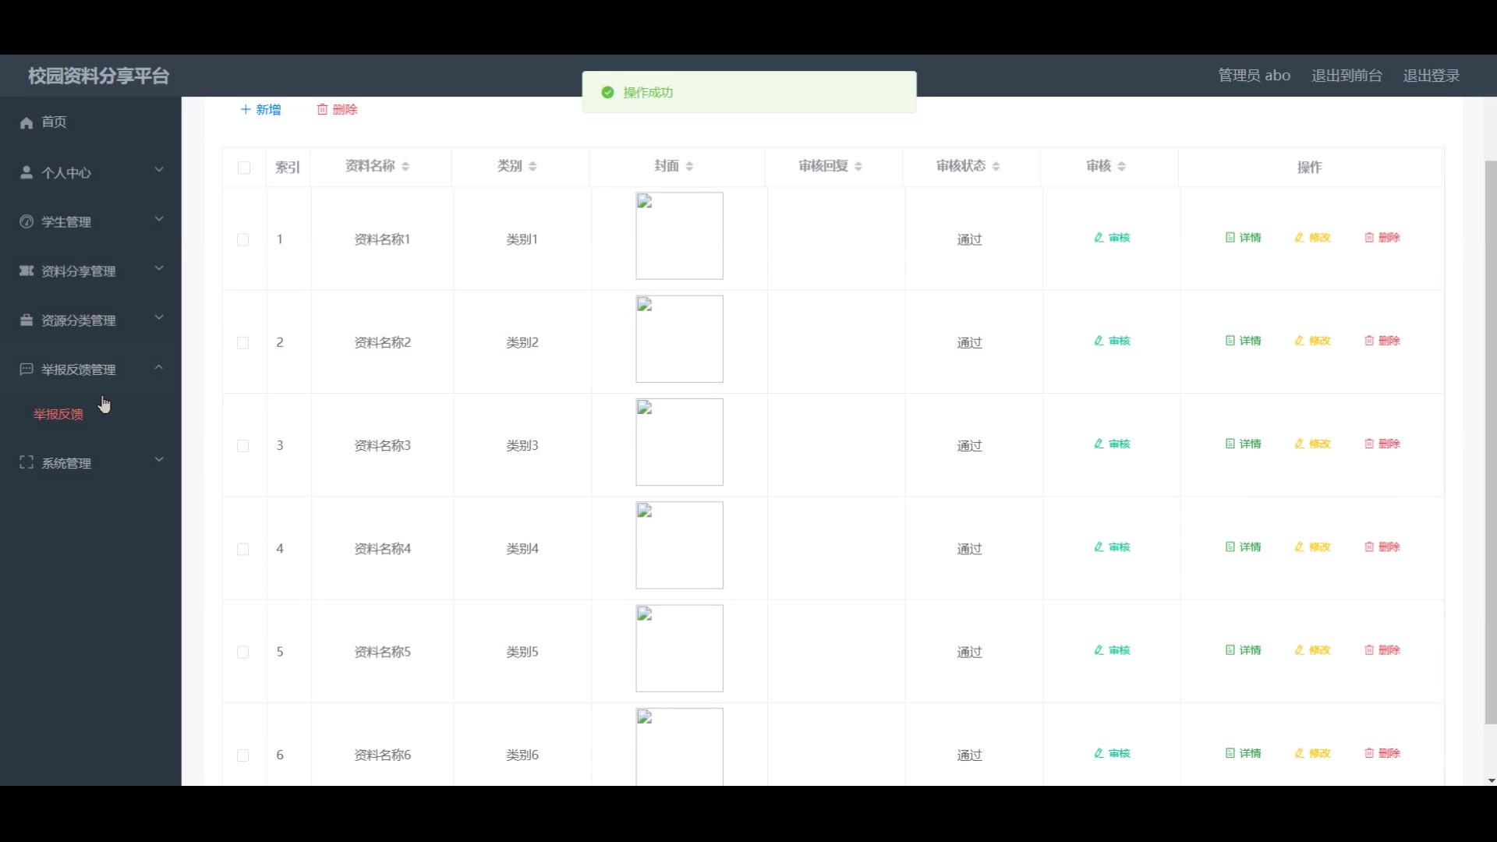1497x842 pixels.
Task: Sort by 审核 column arrows
Action: 1121,166
